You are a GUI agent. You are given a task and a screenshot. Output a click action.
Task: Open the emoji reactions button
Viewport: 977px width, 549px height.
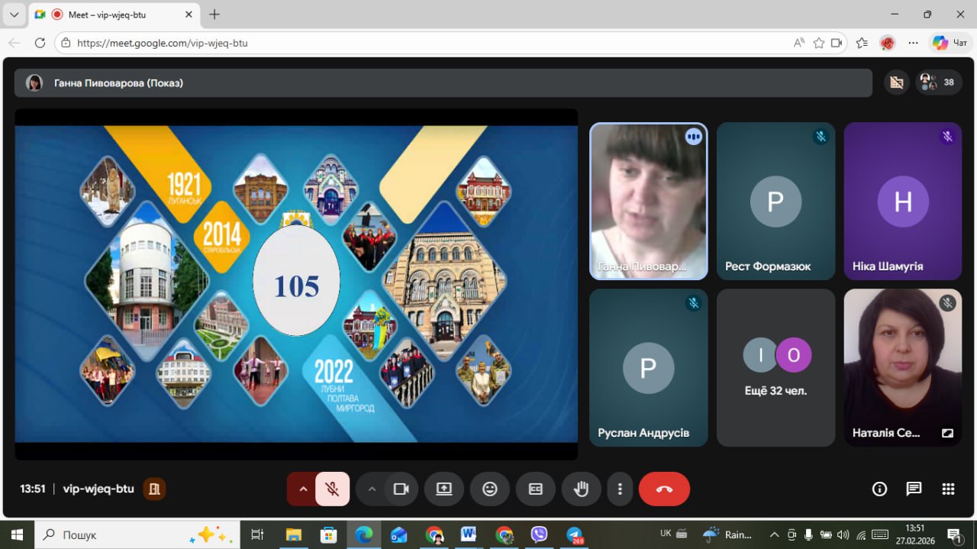(490, 489)
